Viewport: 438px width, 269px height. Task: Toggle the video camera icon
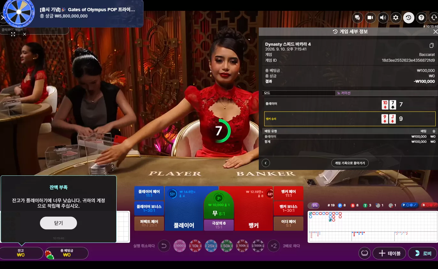pyautogui.click(x=370, y=18)
